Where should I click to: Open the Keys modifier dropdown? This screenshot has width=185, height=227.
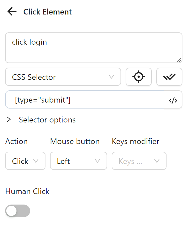(139, 161)
